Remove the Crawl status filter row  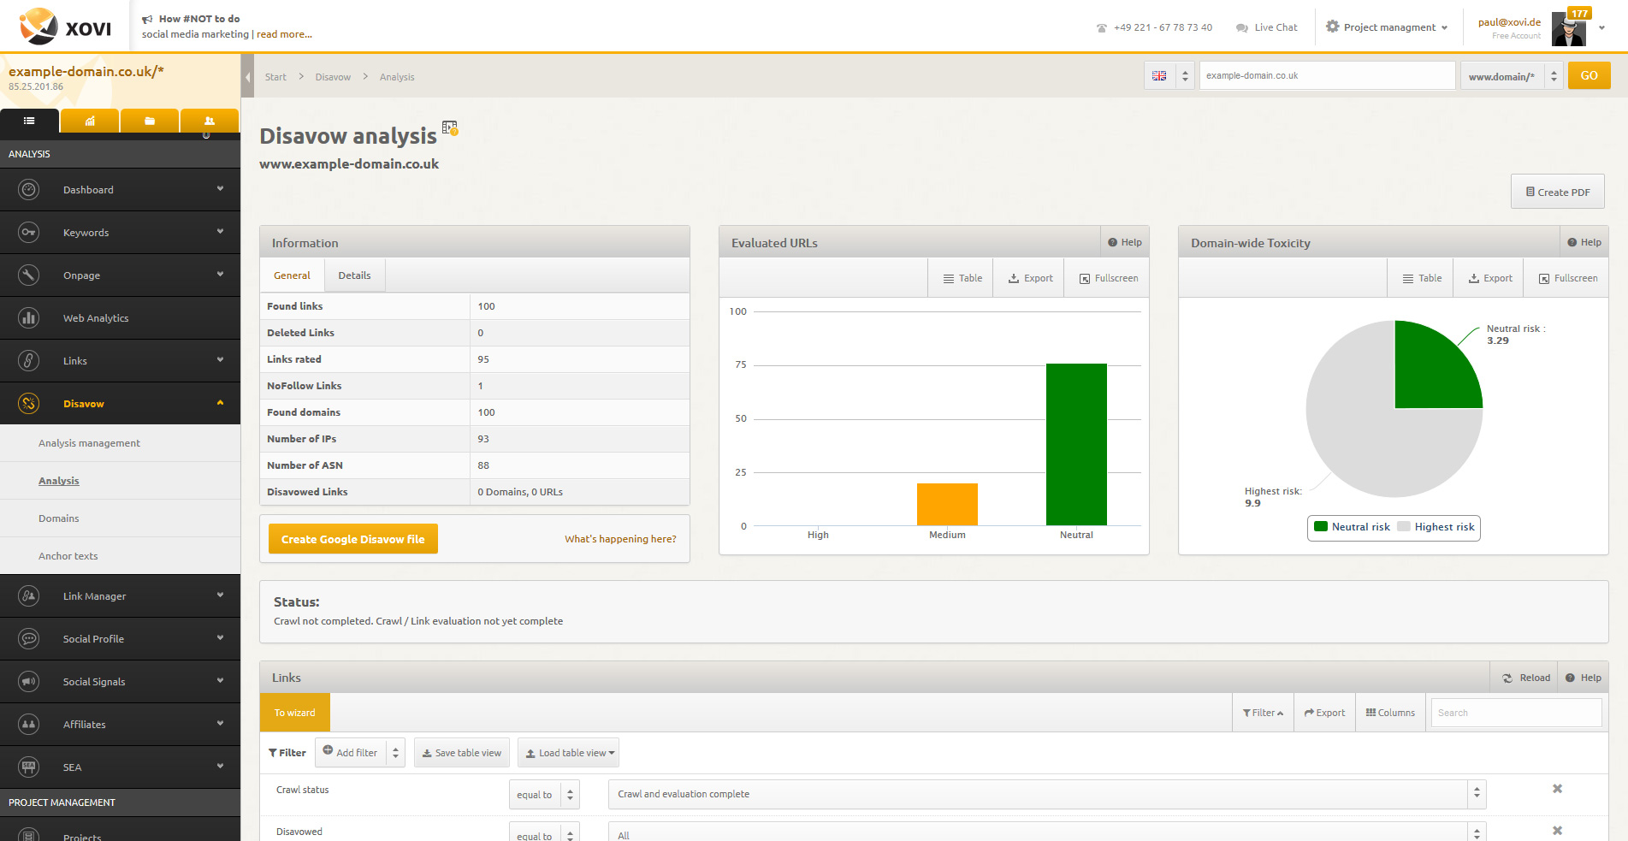point(1557,789)
